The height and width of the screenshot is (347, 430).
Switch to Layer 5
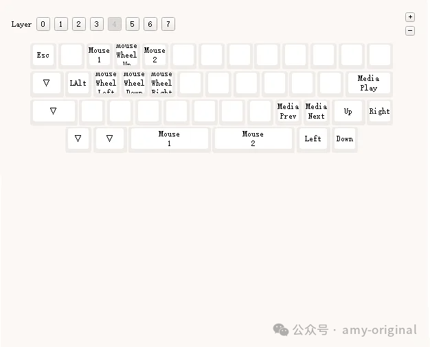(133, 24)
